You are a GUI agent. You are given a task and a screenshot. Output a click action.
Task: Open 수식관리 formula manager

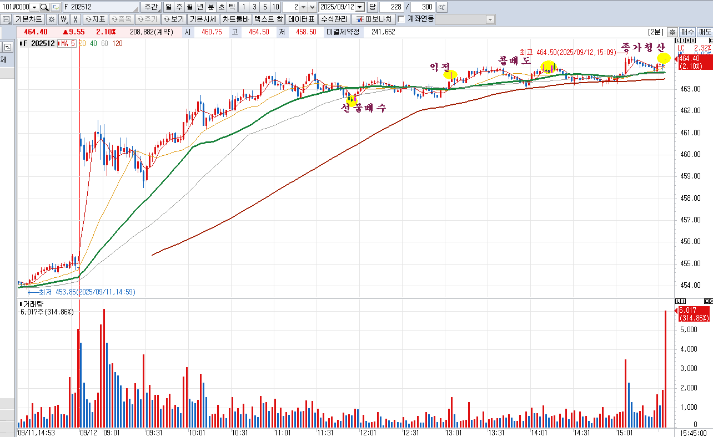334,19
